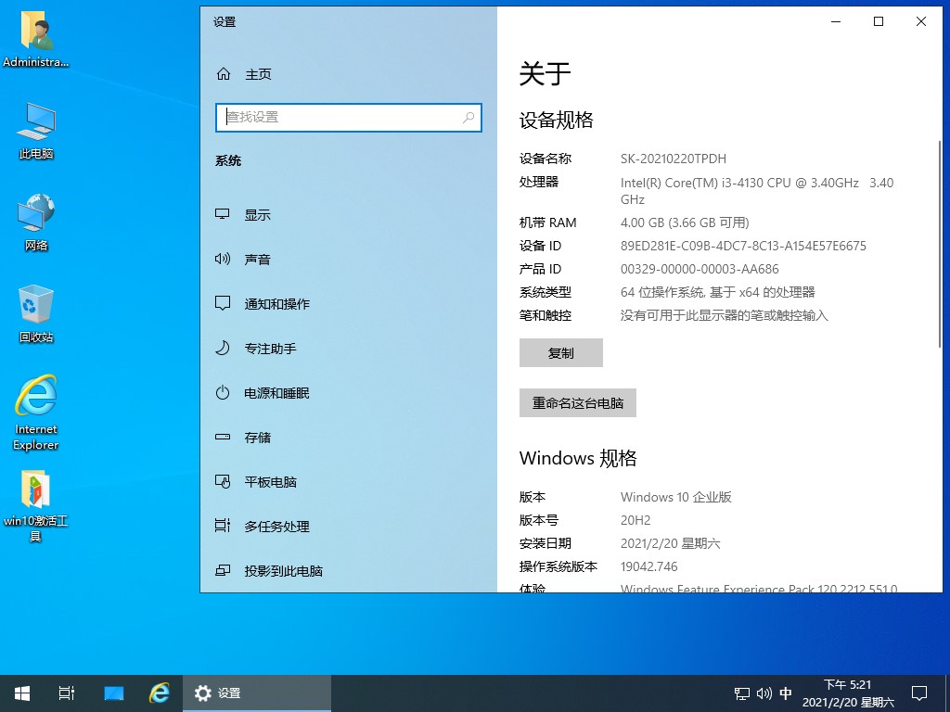Click the 重命名这台电脑 button
The height and width of the screenshot is (712, 950).
click(577, 402)
